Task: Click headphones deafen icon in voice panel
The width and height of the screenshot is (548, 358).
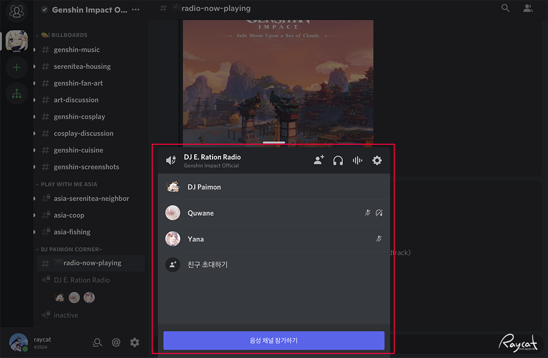Action: [338, 160]
